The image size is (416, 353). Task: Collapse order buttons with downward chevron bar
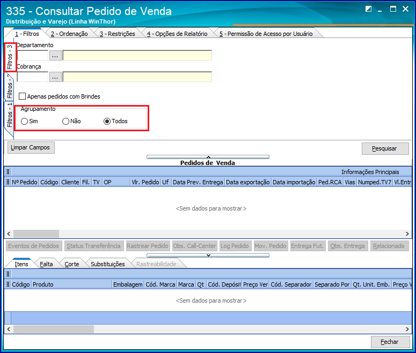(208, 256)
